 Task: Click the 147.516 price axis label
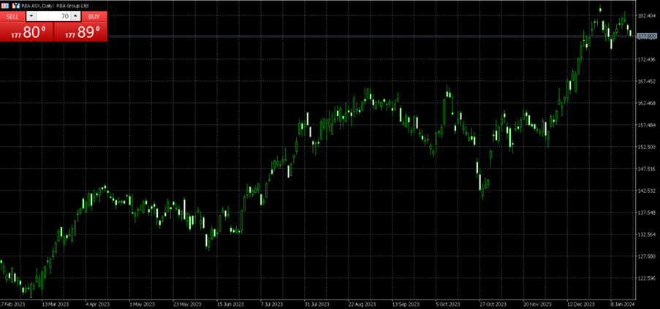647,169
